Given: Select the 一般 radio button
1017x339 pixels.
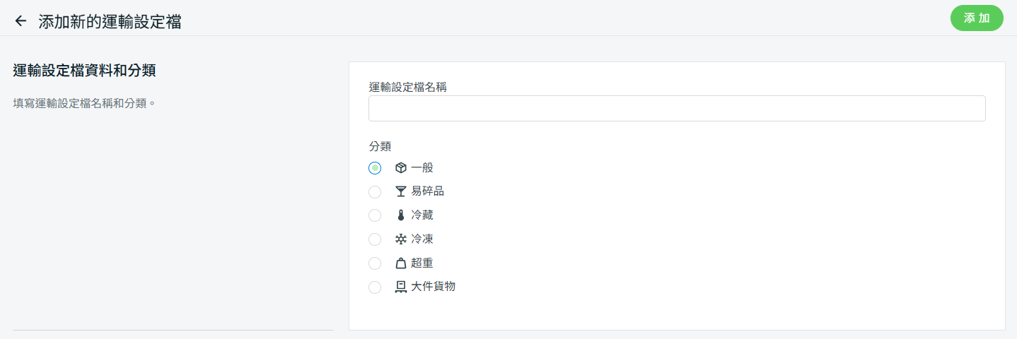Looking at the screenshot, I should coord(375,168).
